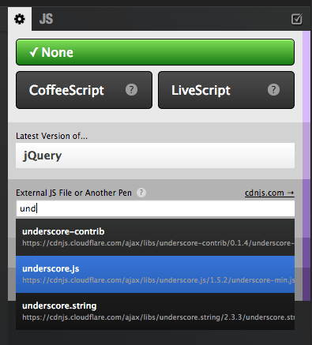
Task: Choose the LiveScript preprocessor
Action: [226, 90]
